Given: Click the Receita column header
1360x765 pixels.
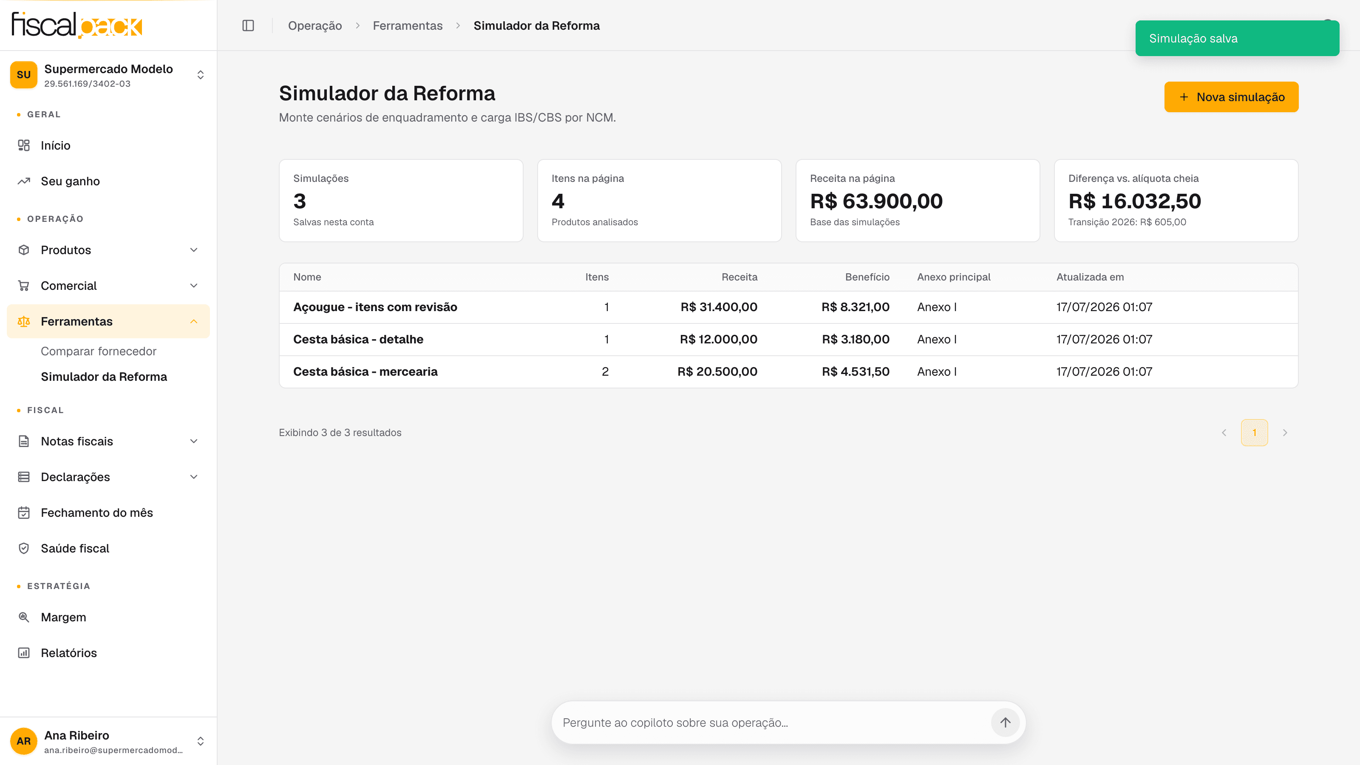Looking at the screenshot, I should click(739, 277).
